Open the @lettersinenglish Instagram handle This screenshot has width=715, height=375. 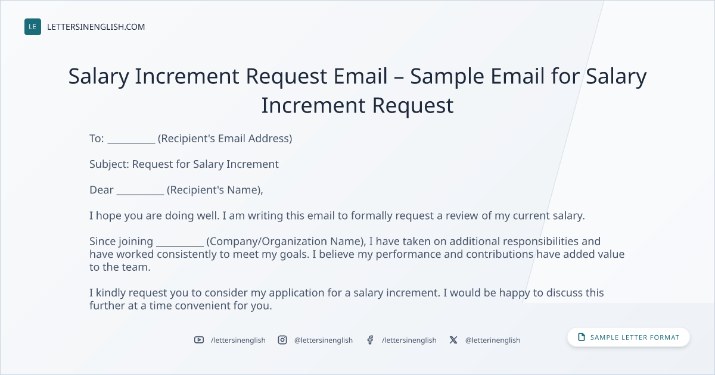pos(324,340)
